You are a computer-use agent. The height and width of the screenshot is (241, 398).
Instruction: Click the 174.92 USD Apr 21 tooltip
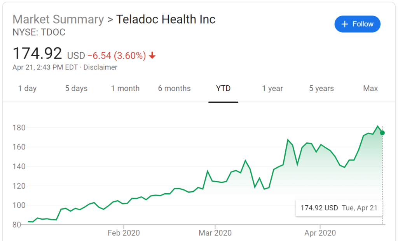click(339, 208)
